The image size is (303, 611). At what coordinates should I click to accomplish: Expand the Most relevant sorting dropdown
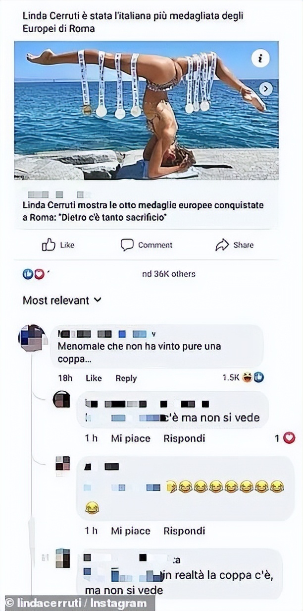62,300
